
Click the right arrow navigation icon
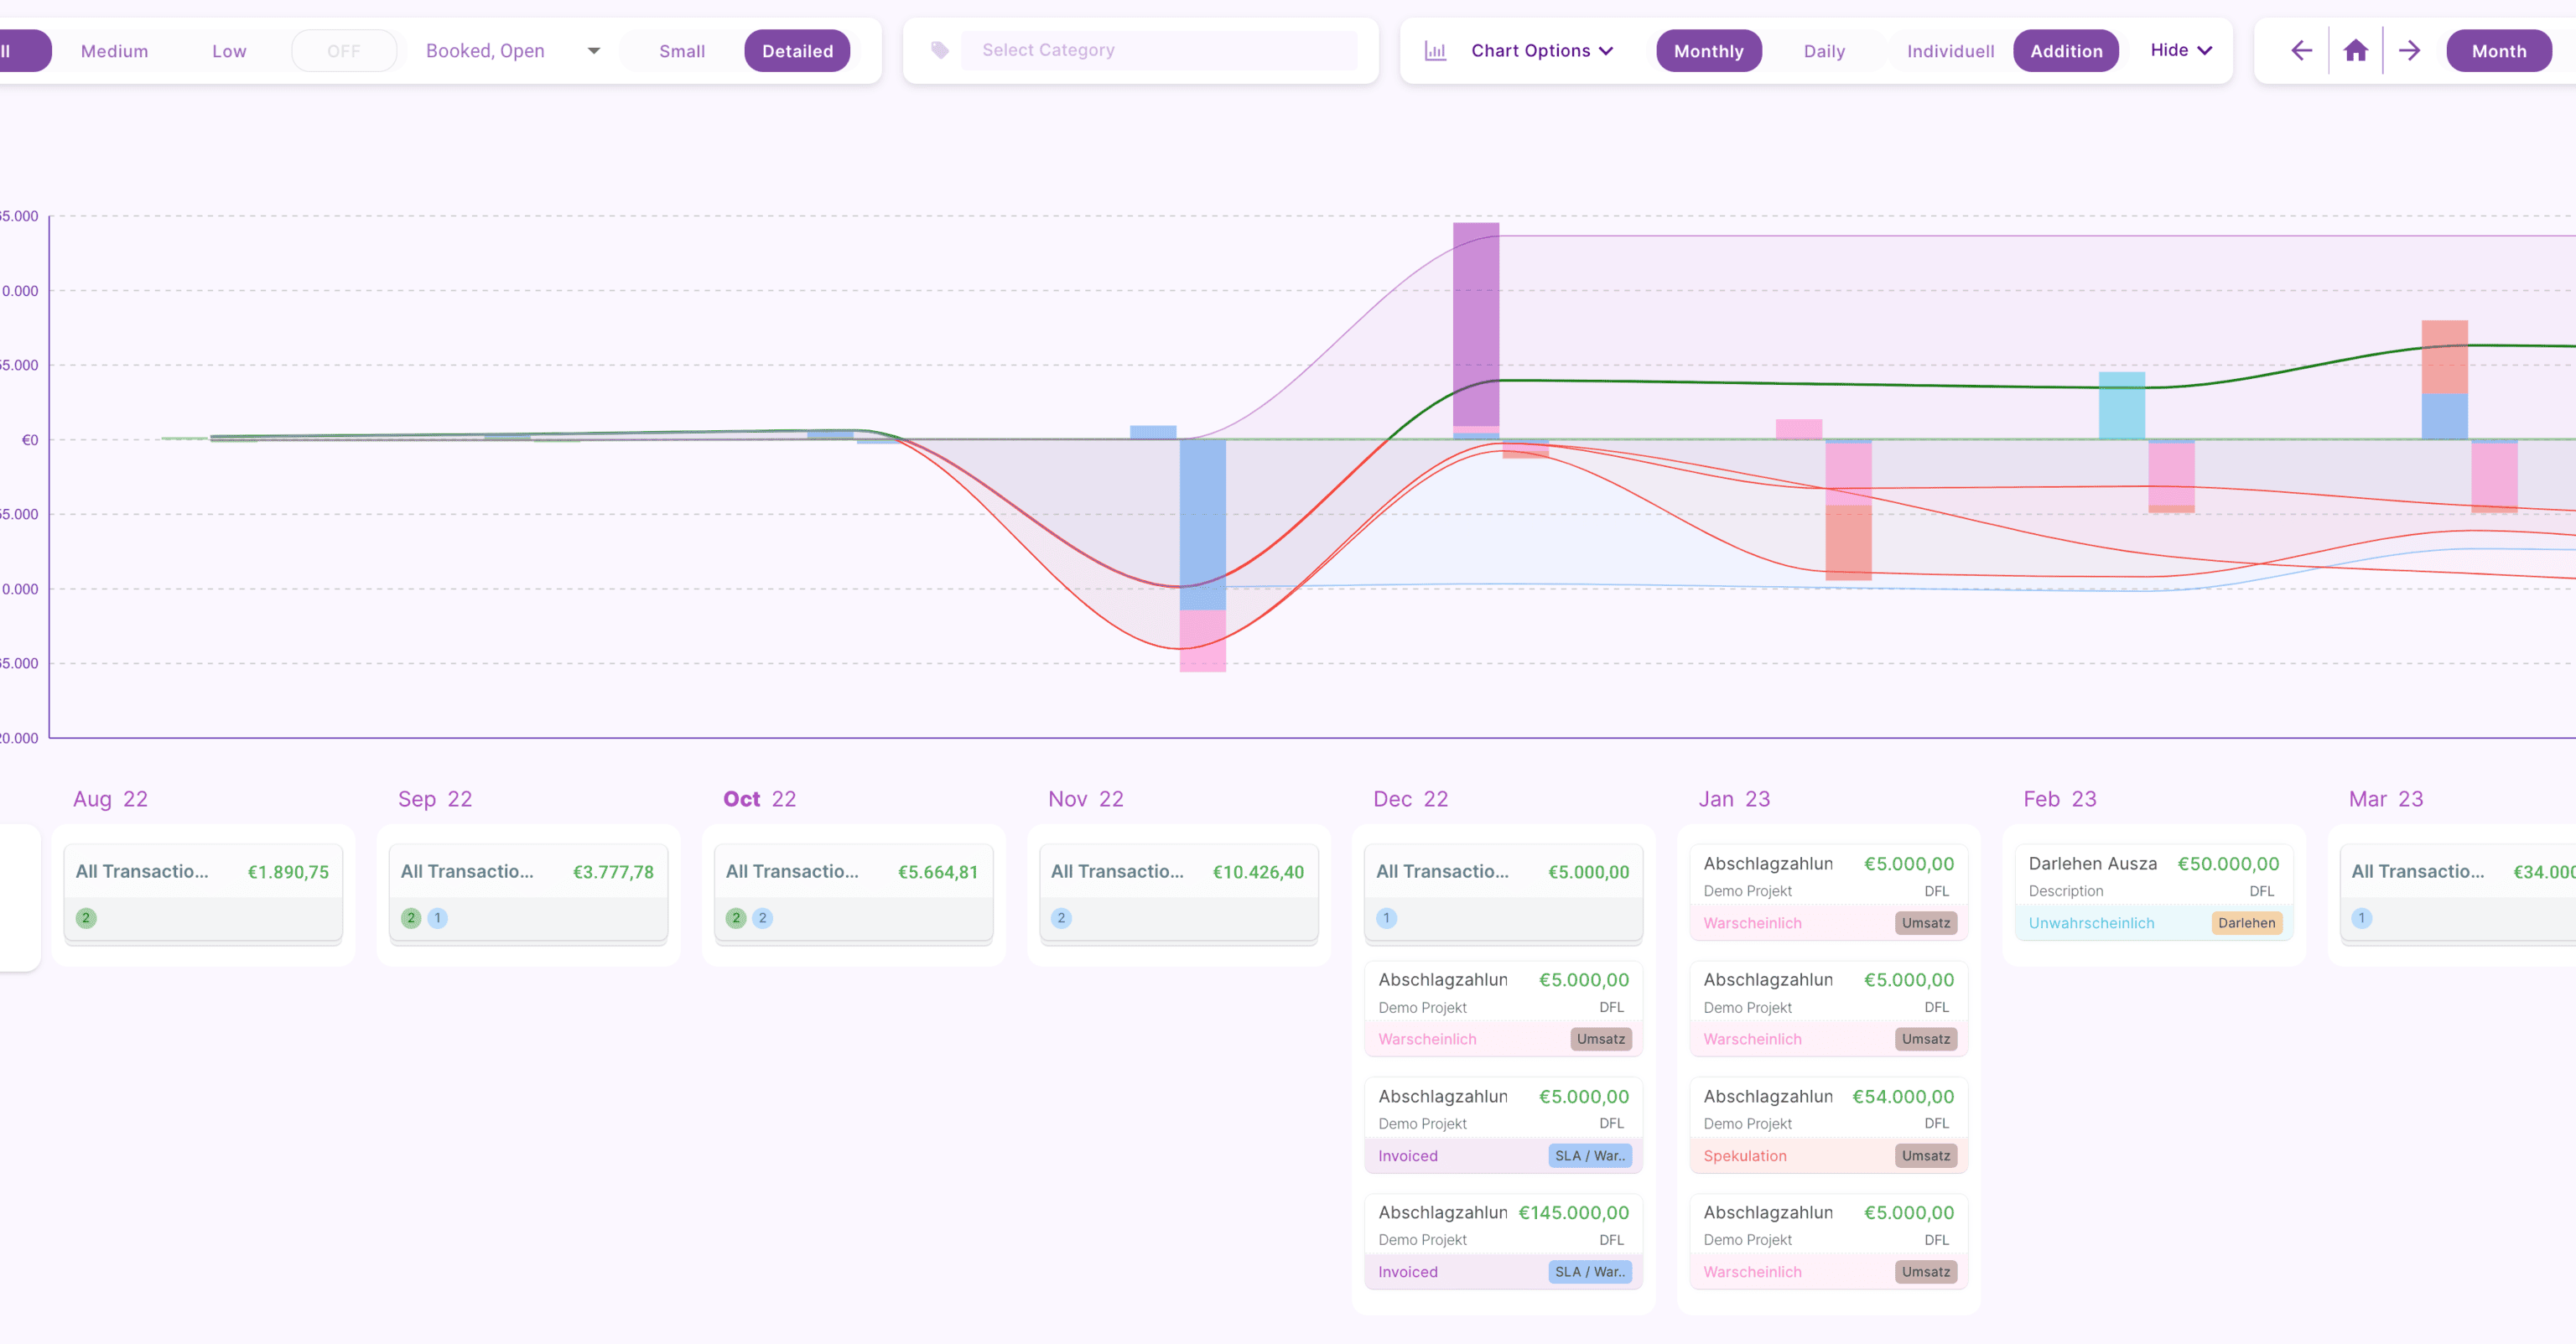2409,51
